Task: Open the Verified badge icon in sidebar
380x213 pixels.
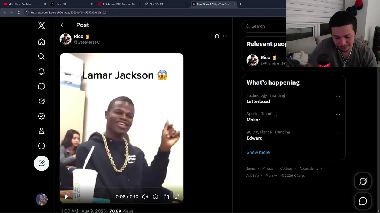Action: point(42,116)
